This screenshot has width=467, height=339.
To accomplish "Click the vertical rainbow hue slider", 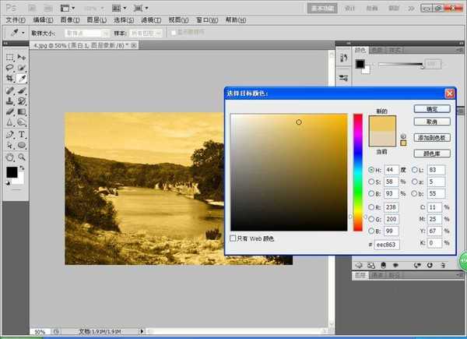I will (x=357, y=171).
